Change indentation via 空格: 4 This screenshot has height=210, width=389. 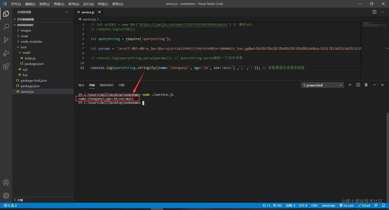[290, 205]
